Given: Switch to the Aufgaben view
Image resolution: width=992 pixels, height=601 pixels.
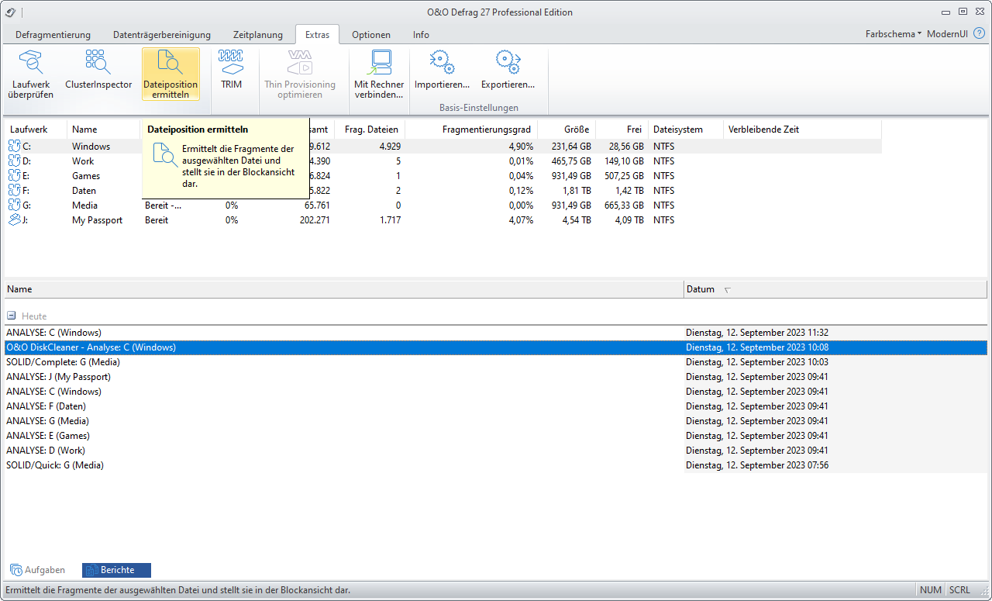Looking at the screenshot, I should click(x=37, y=570).
